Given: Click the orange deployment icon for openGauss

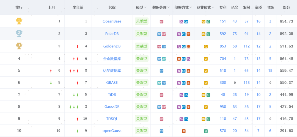Looking at the screenshot, I should (183, 131).
